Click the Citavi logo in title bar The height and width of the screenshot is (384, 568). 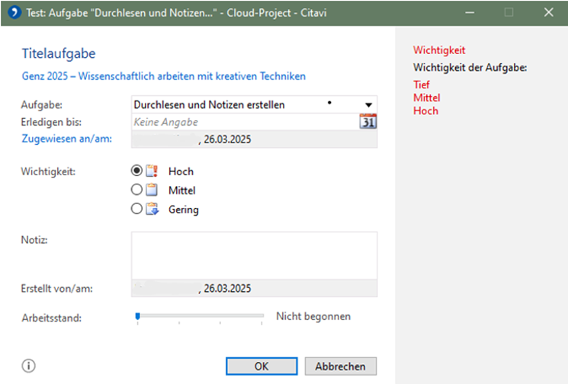coord(11,12)
